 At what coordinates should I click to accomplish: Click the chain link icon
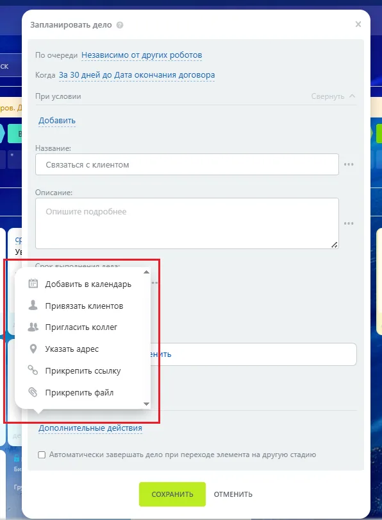pyautogui.click(x=33, y=370)
